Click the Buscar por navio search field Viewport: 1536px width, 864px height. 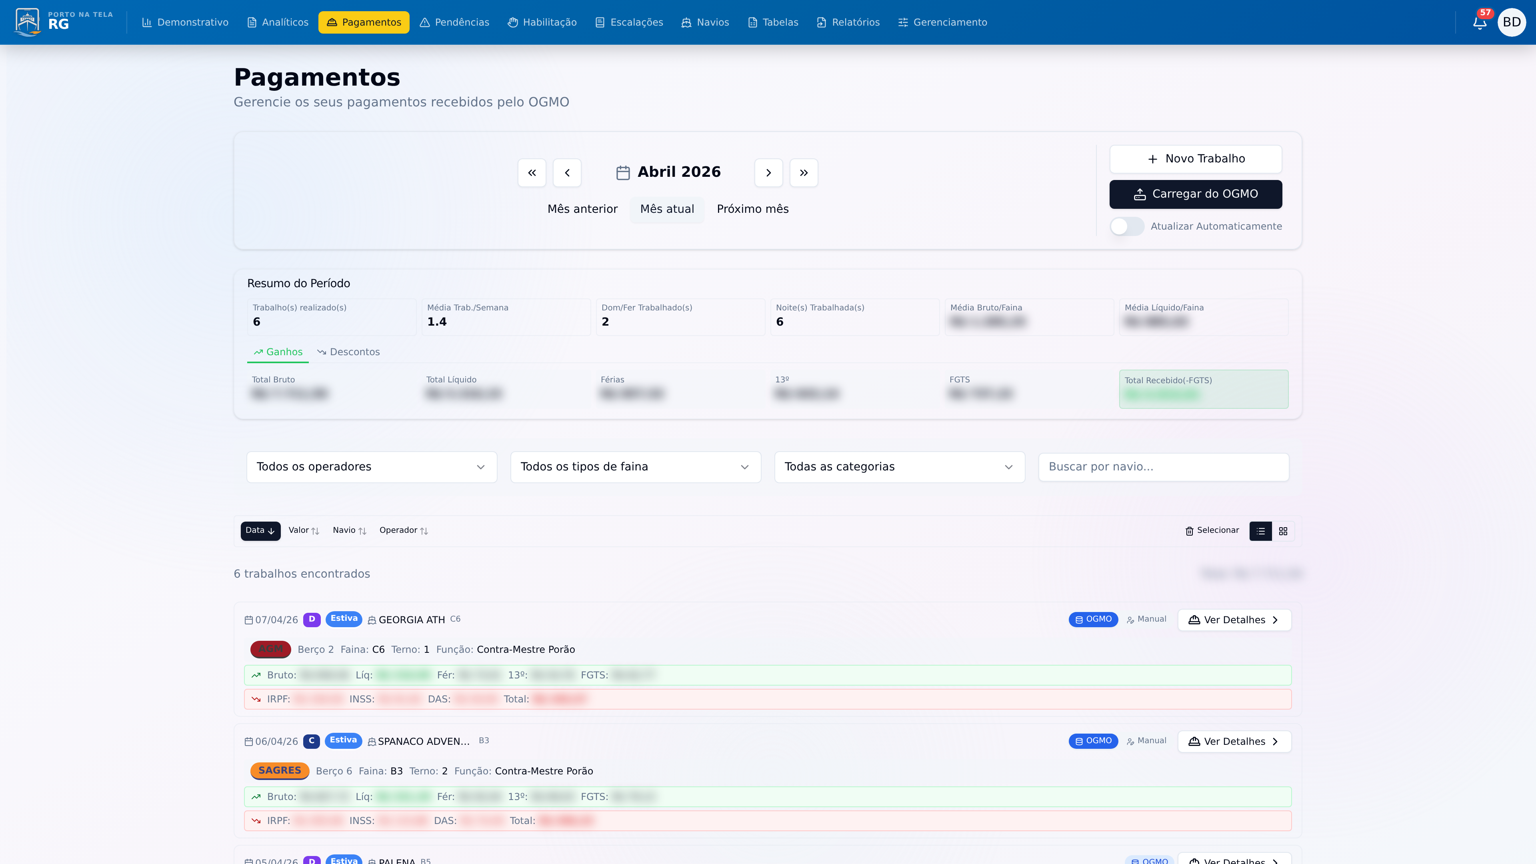[x=1162, y=467]
